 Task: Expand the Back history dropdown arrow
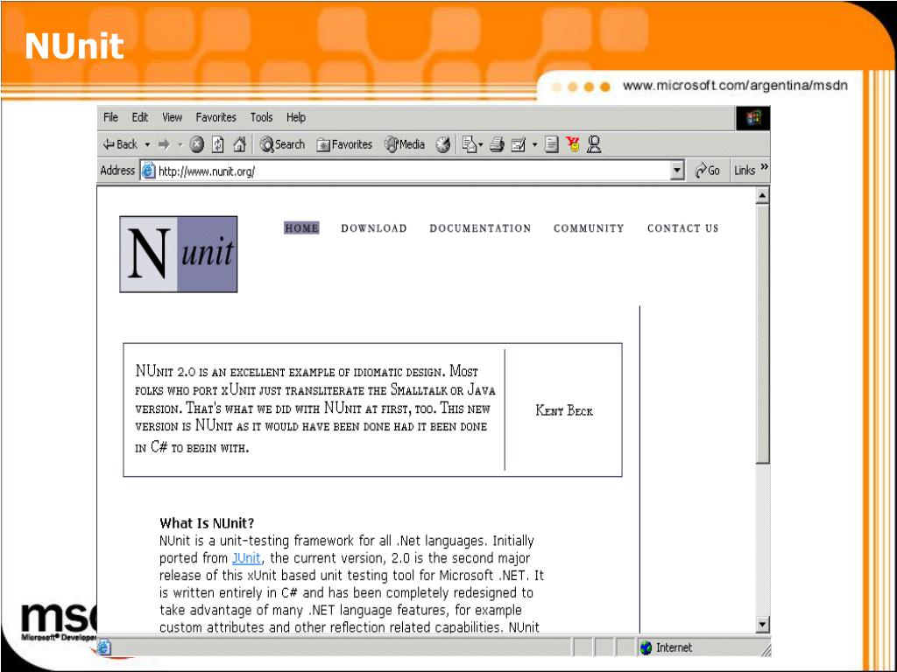[147, 144]
